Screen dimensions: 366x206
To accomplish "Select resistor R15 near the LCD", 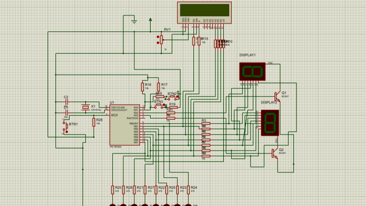I will (x=199, y=41).
